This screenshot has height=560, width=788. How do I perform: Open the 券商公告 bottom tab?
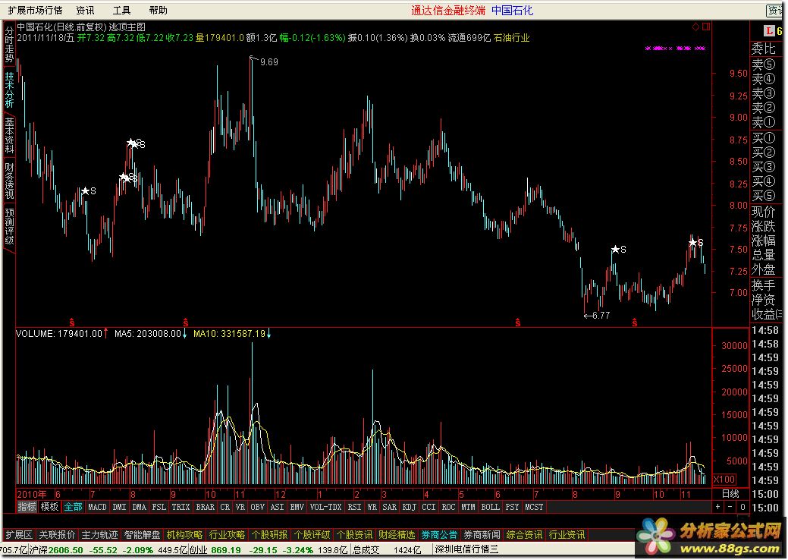(x=439, y=534)
